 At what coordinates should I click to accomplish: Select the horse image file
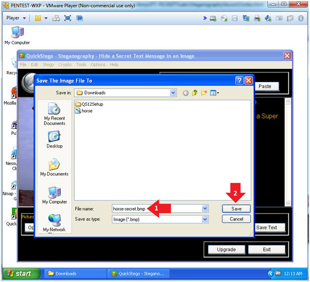84,111
